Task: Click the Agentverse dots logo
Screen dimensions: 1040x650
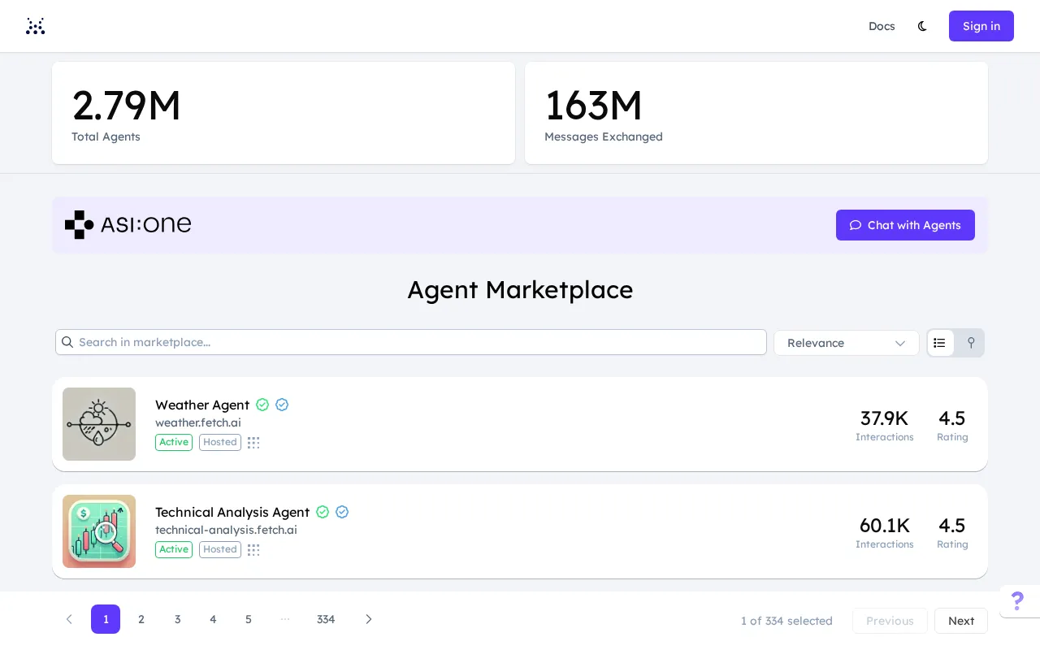Action: click(35, 26)
